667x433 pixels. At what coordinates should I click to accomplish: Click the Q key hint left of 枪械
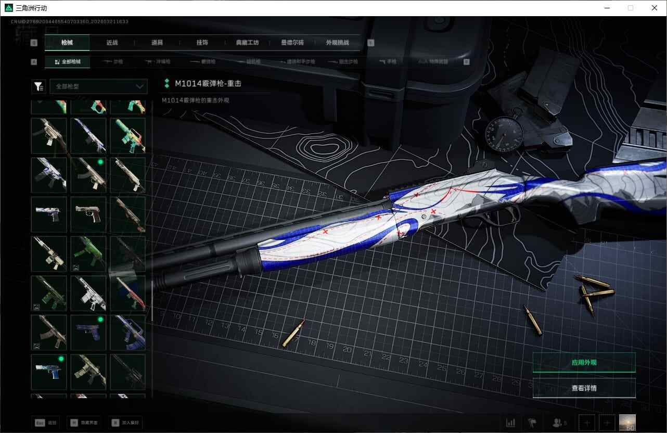(x=34, y=43)
